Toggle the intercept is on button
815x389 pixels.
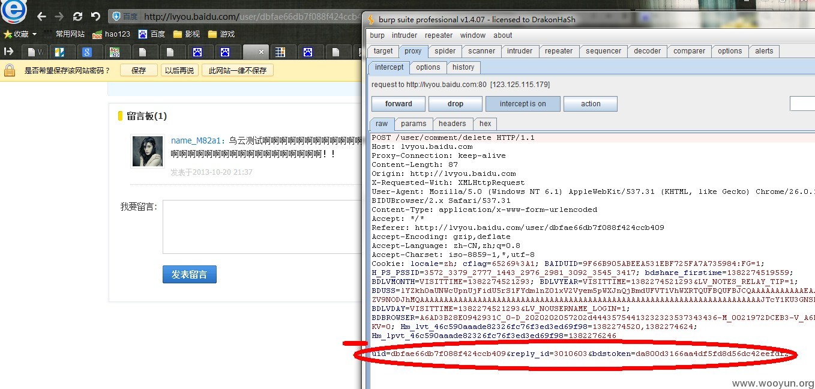pos(523,104)
